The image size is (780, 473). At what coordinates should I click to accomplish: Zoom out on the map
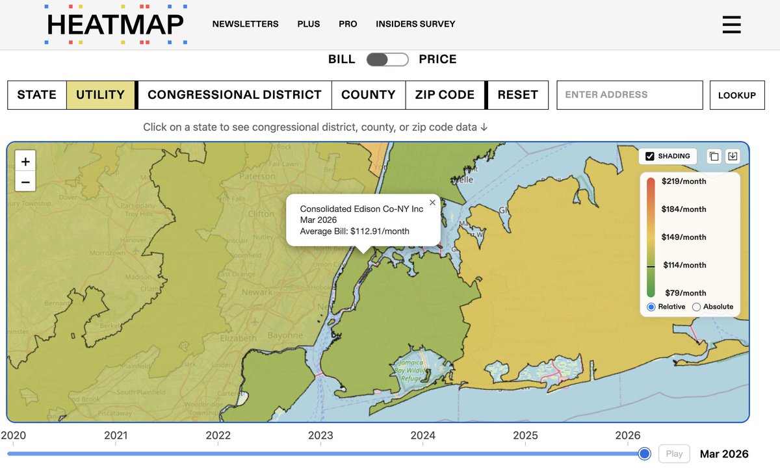pyautogui.click(x=25, y=182)
